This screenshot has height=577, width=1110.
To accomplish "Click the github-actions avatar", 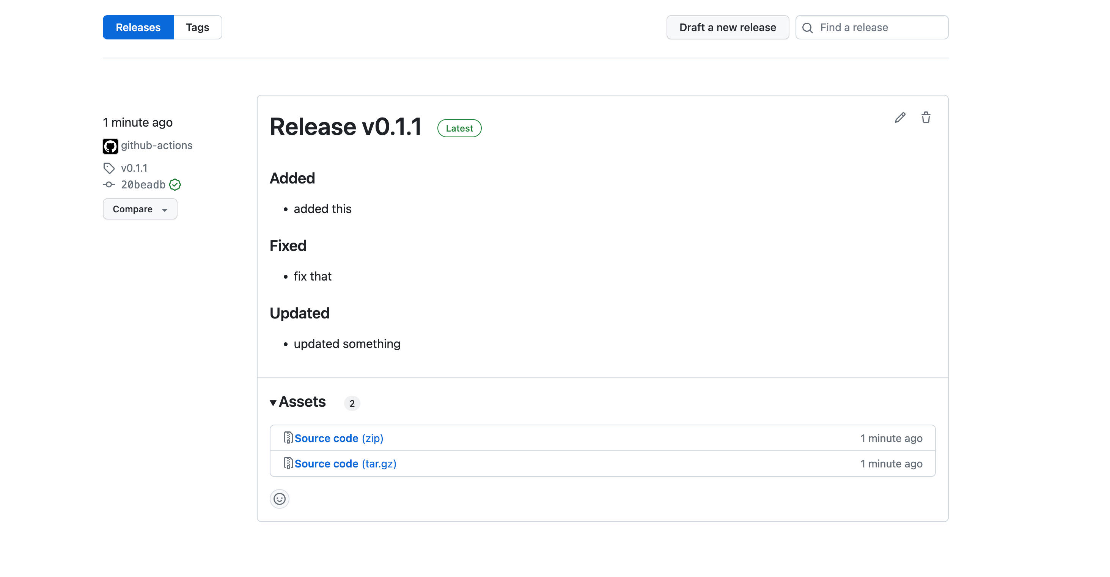I will click(110, 146).
